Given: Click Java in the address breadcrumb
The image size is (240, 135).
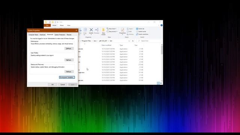Looking at the screenshot, I should 95,41.
